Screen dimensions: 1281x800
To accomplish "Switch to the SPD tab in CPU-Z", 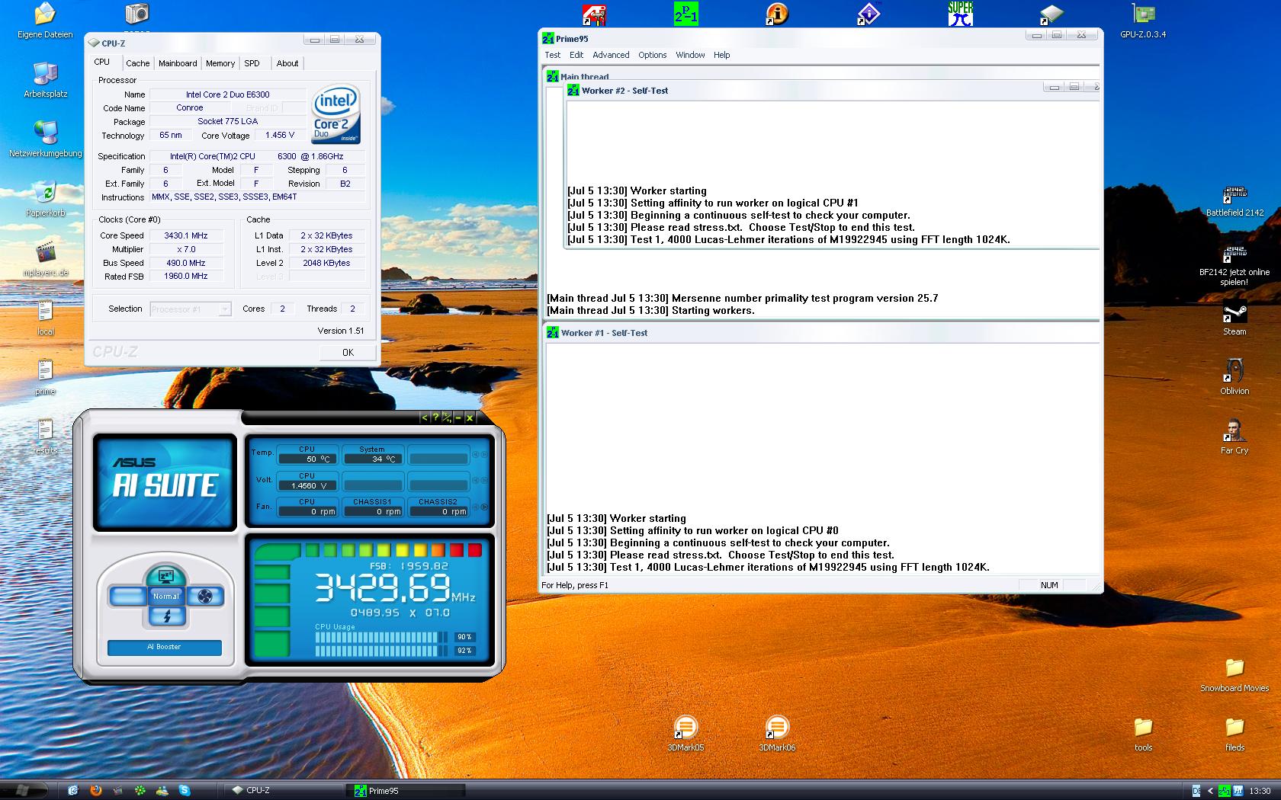I will click(x=252, y=63).
